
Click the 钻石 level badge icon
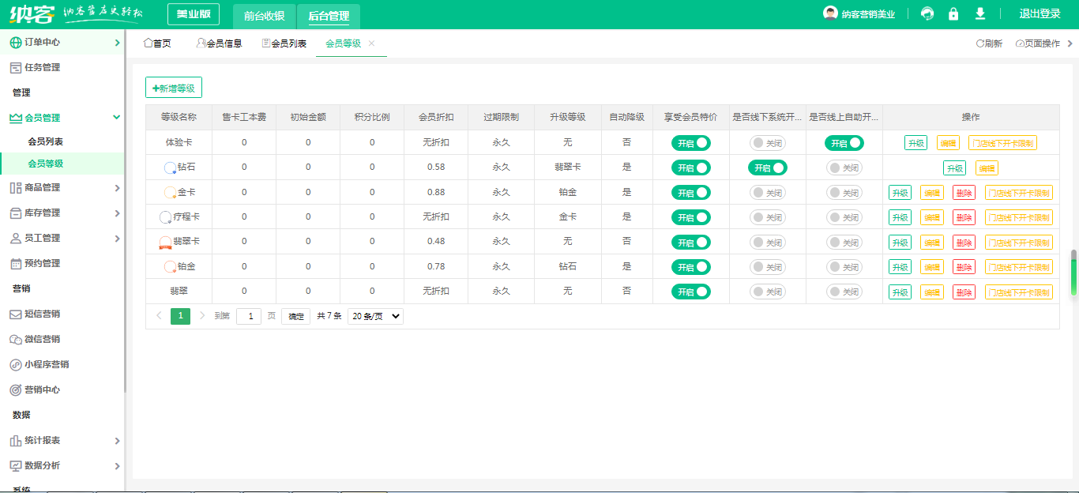click(170, 167)
